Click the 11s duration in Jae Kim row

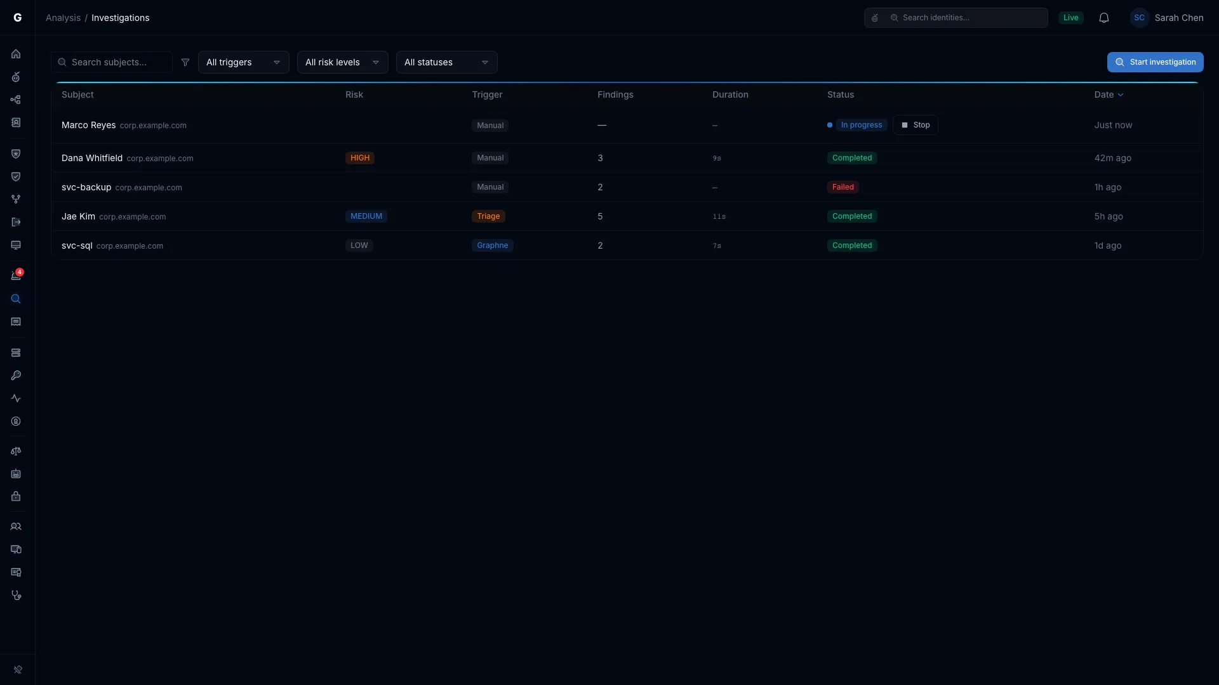tap(719, 217)
